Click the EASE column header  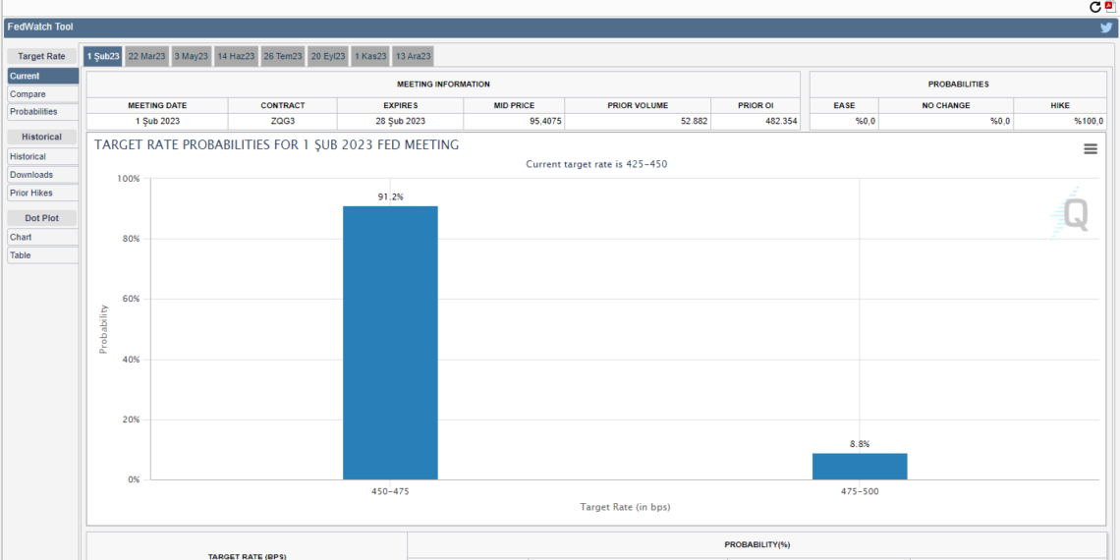[x=844, y=106]
